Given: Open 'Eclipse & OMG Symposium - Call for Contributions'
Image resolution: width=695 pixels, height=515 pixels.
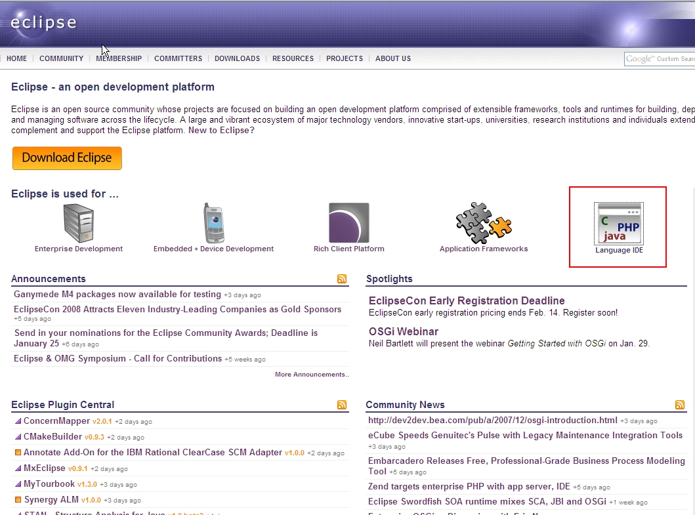Looking at the screenshot, I should click(117, 359).
